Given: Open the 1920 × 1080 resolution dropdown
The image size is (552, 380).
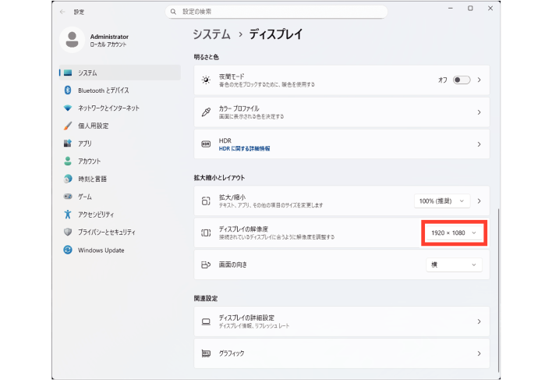Looking at the screenshot, I should coord(455,233).
